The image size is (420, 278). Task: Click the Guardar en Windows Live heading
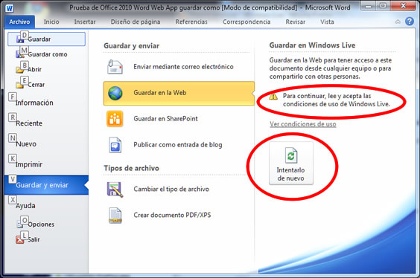(312, 45)
